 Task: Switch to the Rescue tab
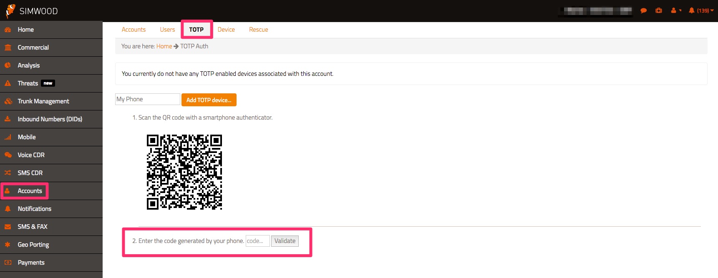[x=259, y=30]
